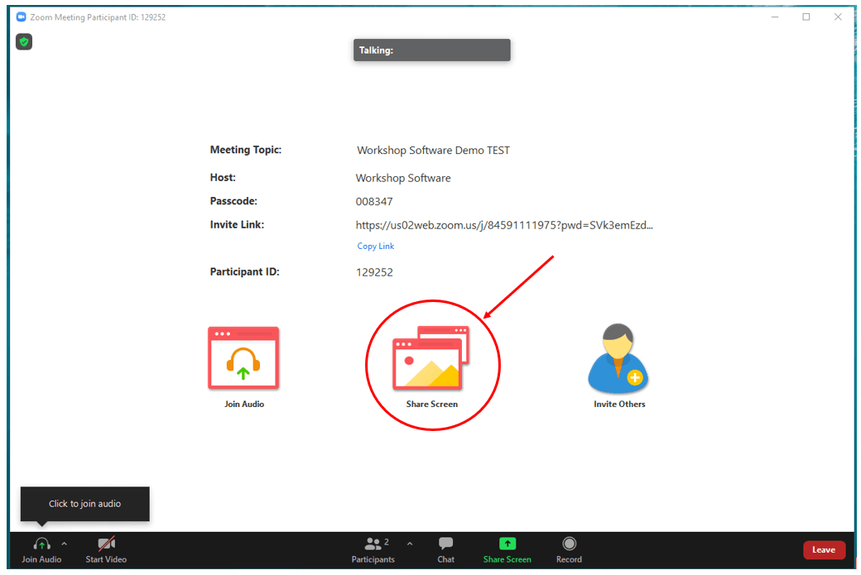Click green Share Screen in toolbar
This screenshot has height=575, width=861.
tap(507, 550)
